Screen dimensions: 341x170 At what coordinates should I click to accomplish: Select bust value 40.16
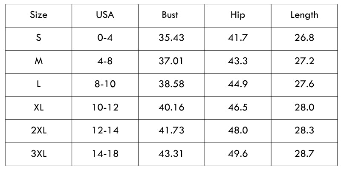pos(171,107)
